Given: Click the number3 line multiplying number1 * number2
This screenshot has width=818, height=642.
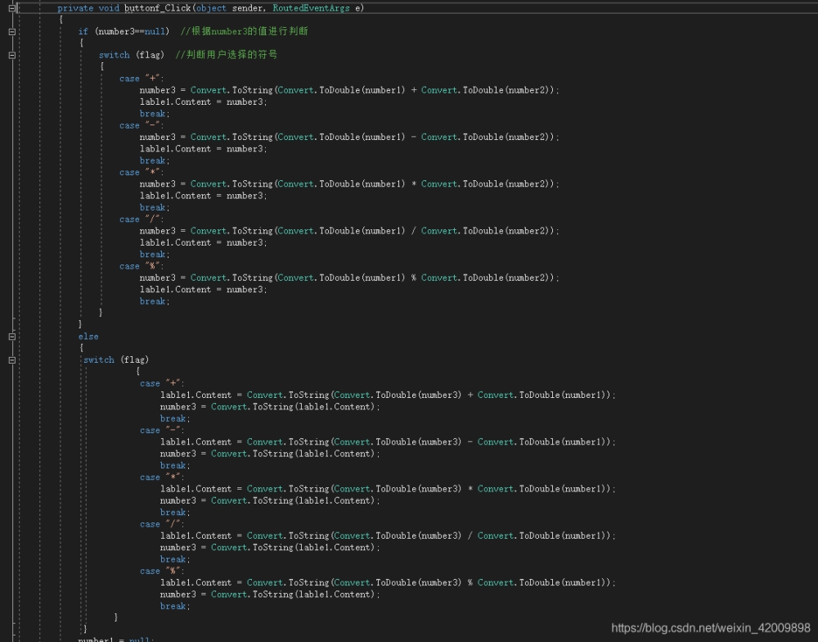Looking at the screenshot, I should (x=349, y=184).
